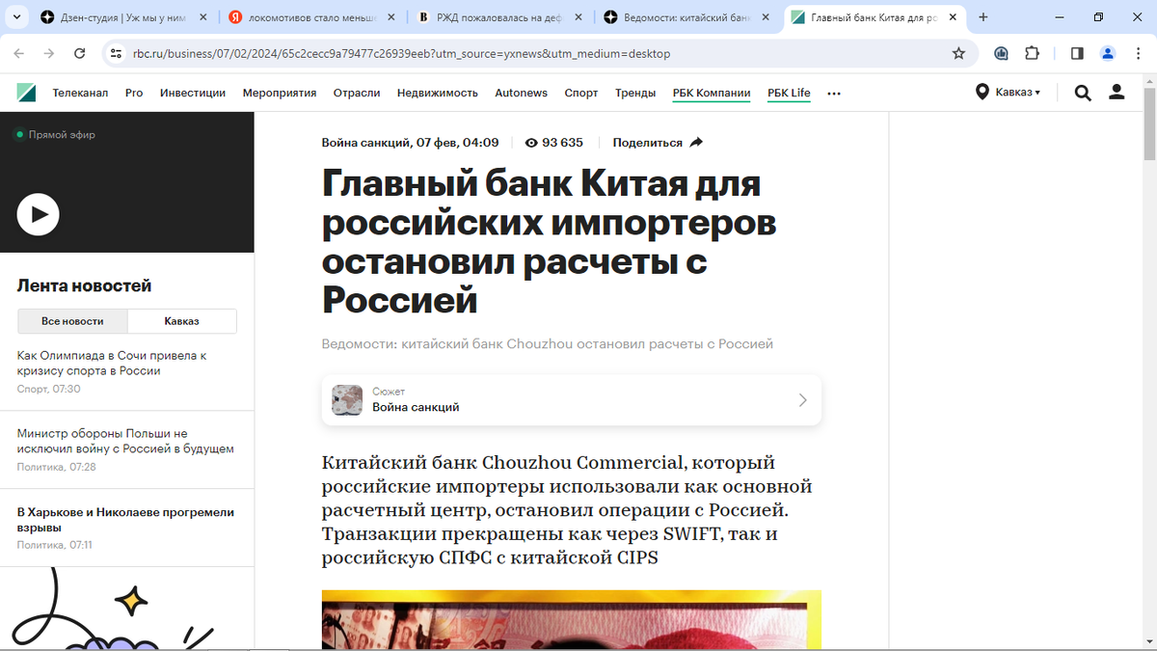The width and height of the screenshot is (1157, 651).
Task: Open the Отрасли section
Action: pos(357,93)
